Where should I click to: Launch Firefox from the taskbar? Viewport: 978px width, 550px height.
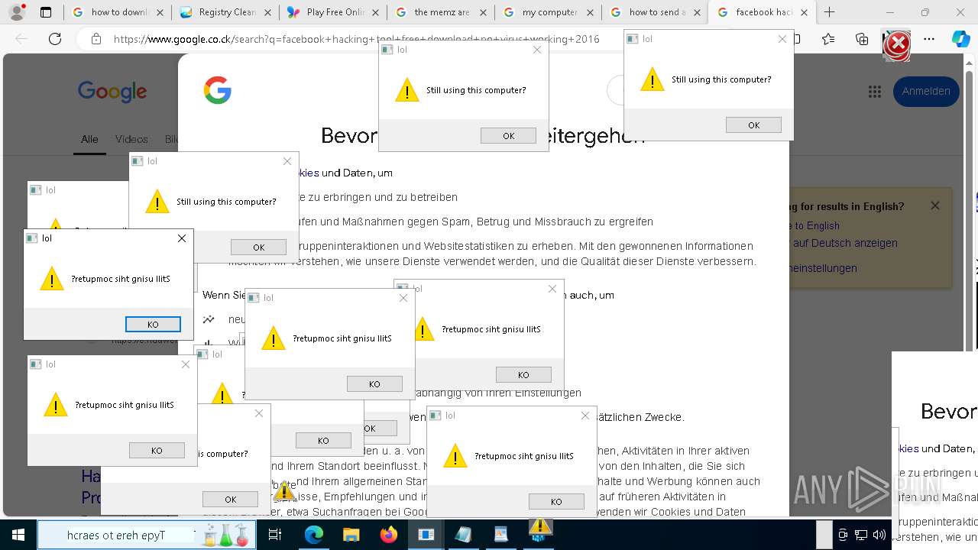click(388, 535)
